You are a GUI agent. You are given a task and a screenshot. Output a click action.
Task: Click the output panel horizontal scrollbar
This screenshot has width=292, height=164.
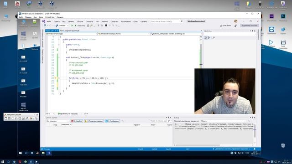click(x=198, y=145)
